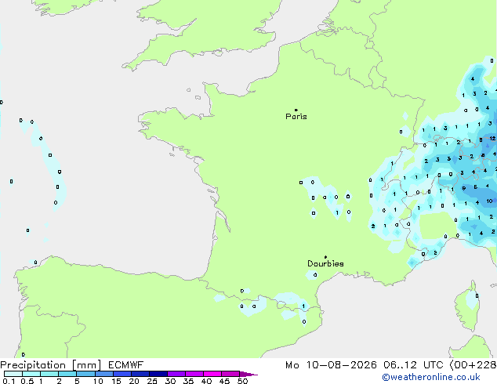
Task: Click the 10 mm precipitation value
Action: [490, 201]
